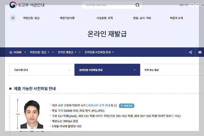Click the 바로가기 button
This screenshot has height=136, width=204.
point(126,106)
